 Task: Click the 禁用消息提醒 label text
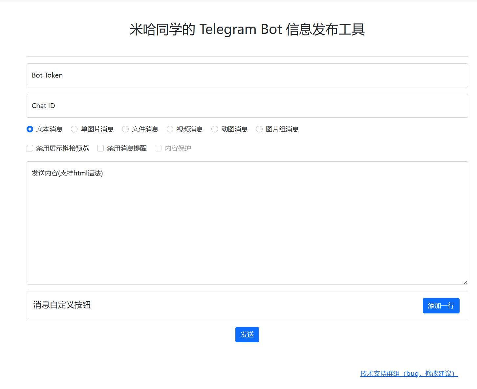pyautogui.click(x=127, y=148)
